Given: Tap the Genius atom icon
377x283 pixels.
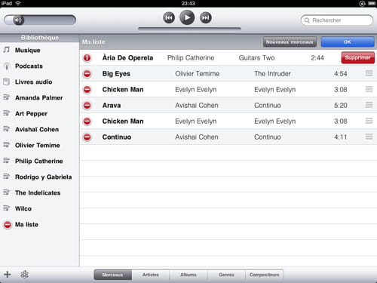Looking at the screenshot, I should click(x=24, y=275).
